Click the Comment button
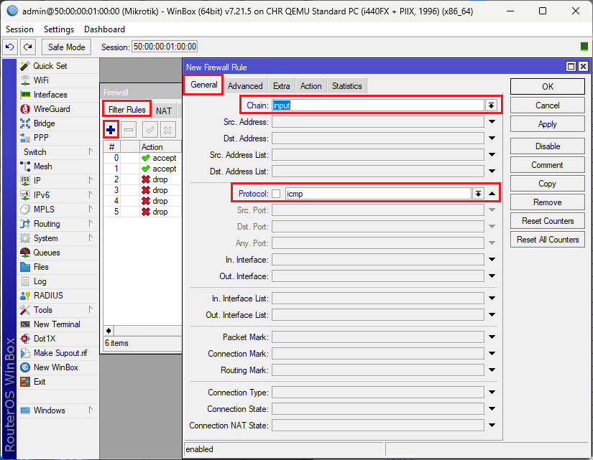593x460 pixels. click(x=547, y=165)
